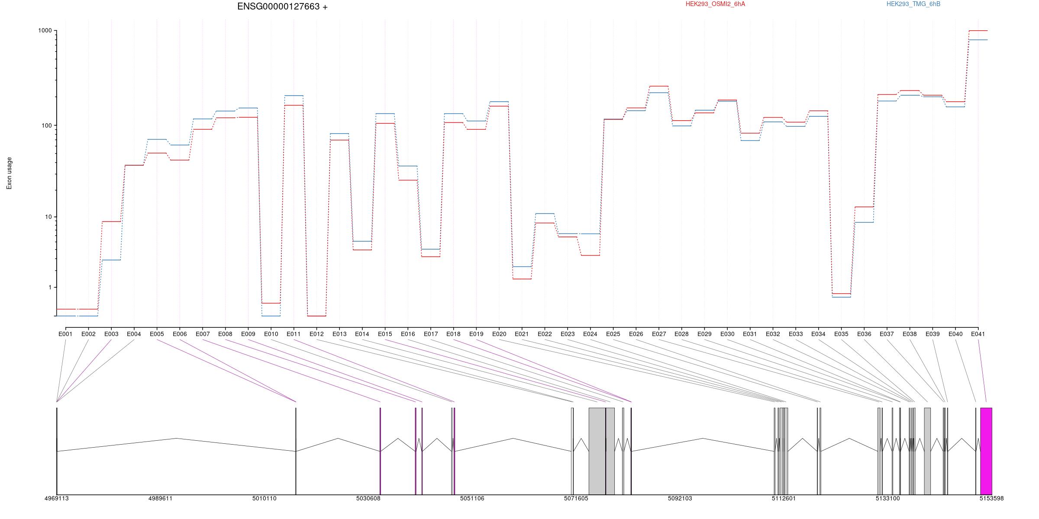This screenshot has height=519, width=1039.
Task: Click exon label E022
Action: click(545, 334)
